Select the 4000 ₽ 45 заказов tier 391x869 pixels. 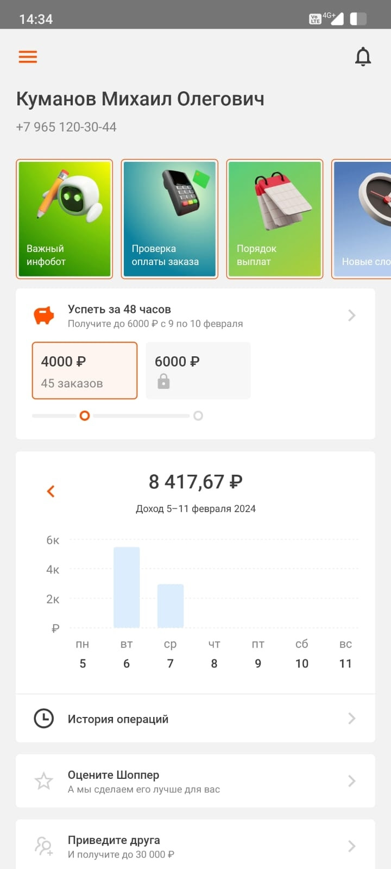point(85,370)
